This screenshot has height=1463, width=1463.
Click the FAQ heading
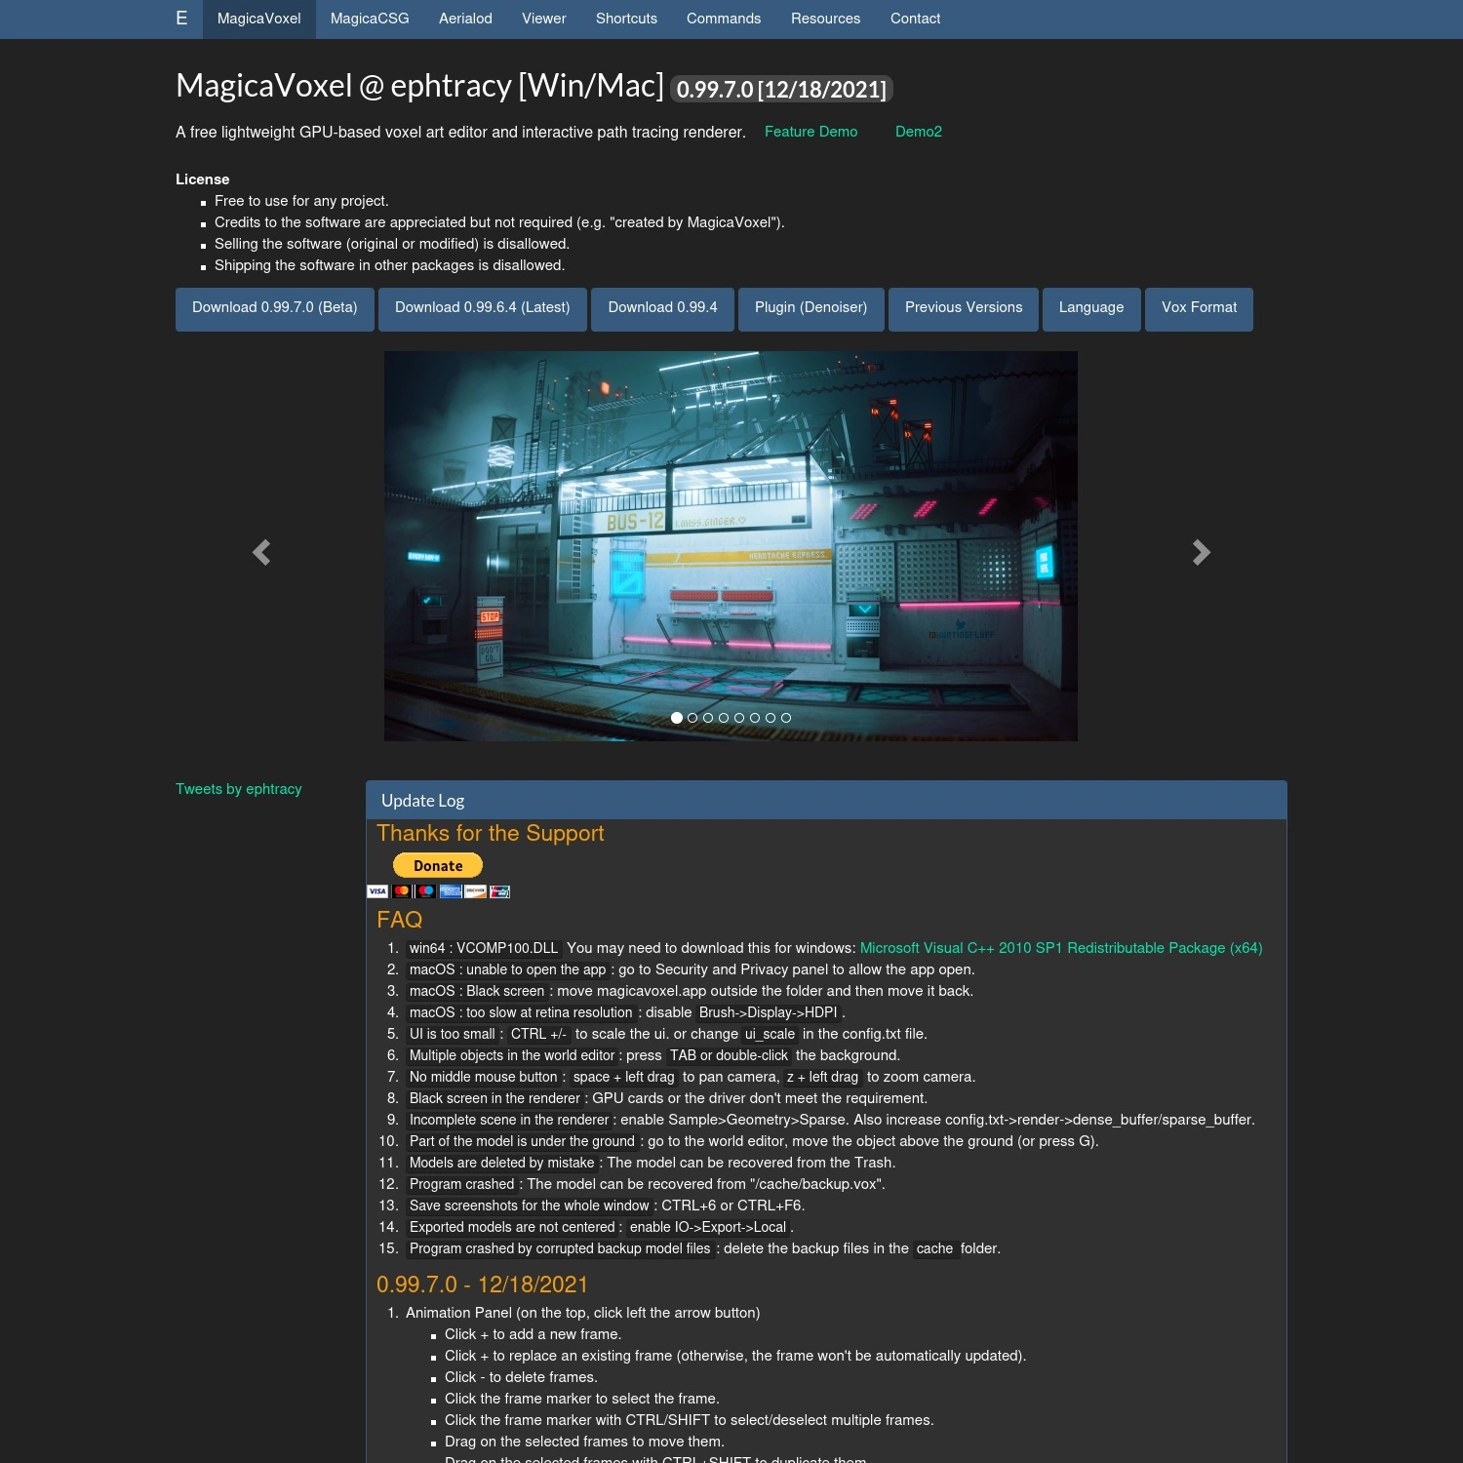point(400,920)
